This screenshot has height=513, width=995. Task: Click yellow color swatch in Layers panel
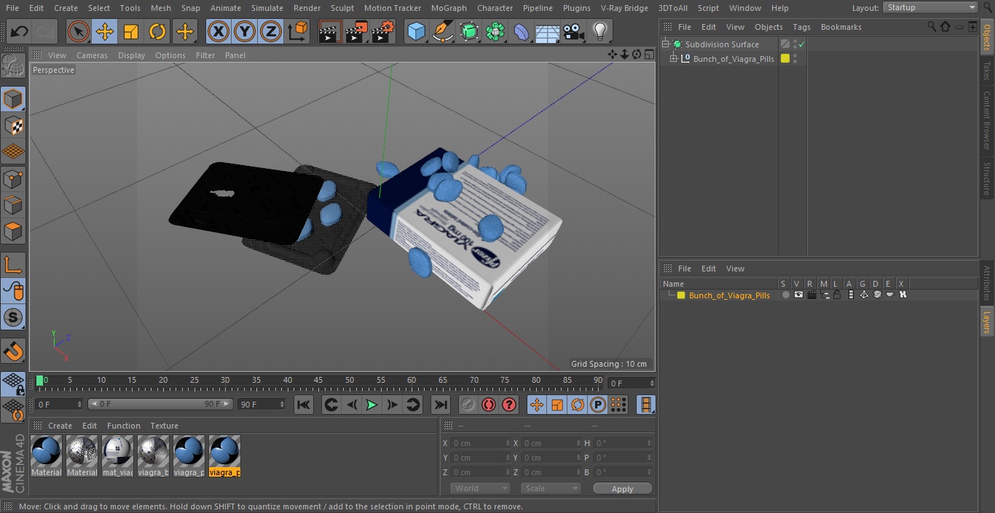681,295
